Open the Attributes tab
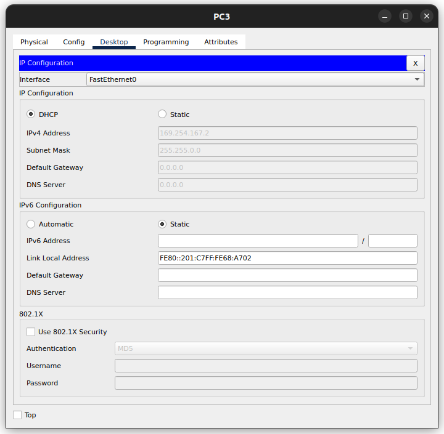The height and width of the screenshot is (434, 444). [x=221, y=42]
